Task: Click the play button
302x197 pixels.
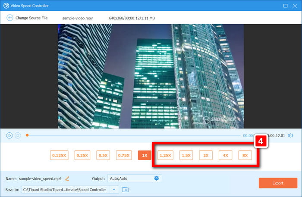Action: (x=9, y=135)
